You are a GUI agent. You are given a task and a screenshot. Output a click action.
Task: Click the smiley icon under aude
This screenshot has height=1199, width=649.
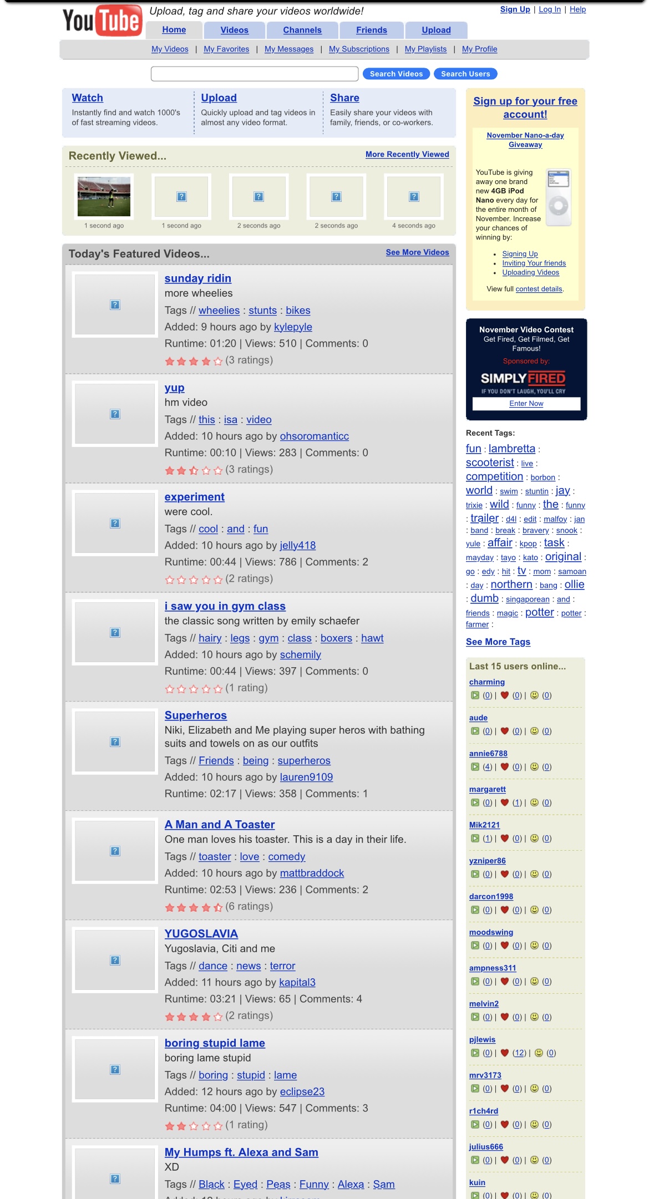click(535, 731)
